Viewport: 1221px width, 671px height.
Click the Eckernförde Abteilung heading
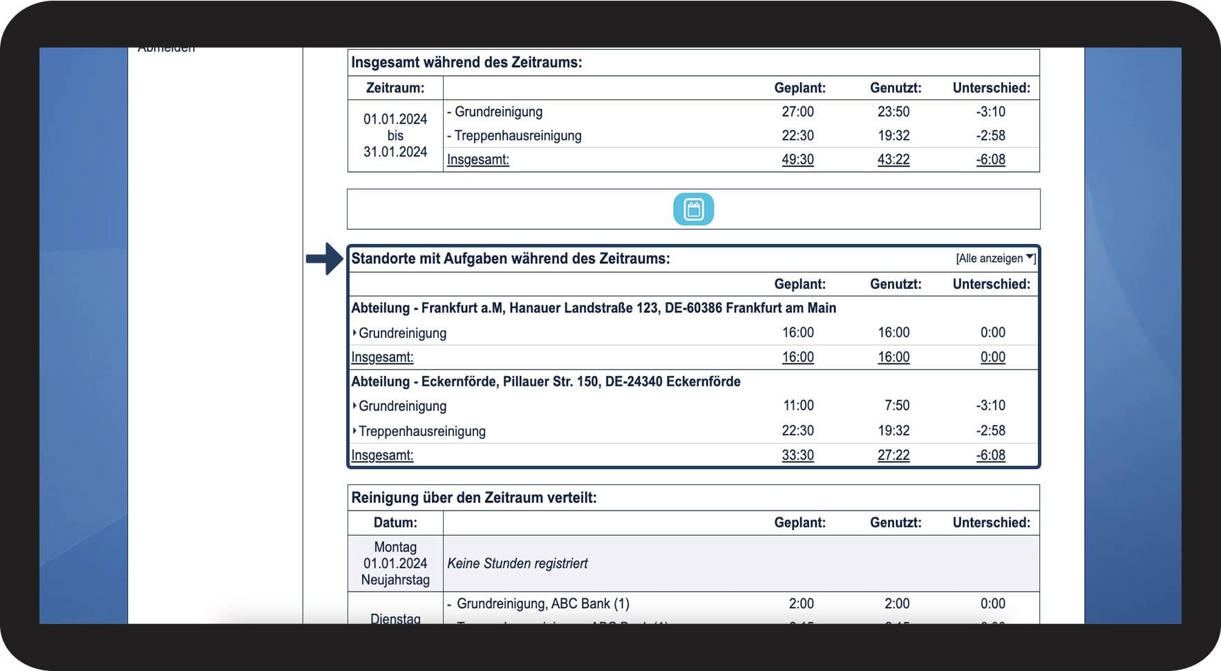click(546, 381)
